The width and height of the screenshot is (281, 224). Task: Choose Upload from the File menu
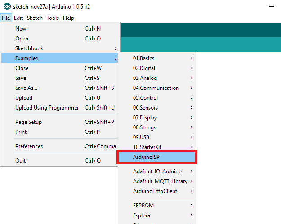(x=59, y=98)
